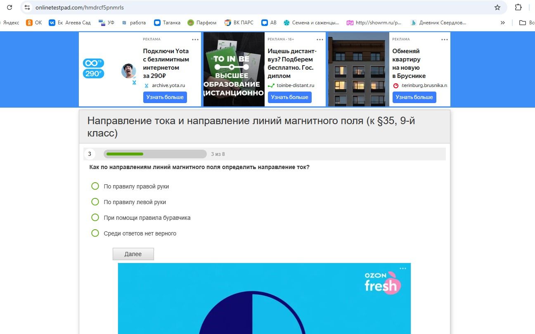Open site information icon in address bar

27,7
